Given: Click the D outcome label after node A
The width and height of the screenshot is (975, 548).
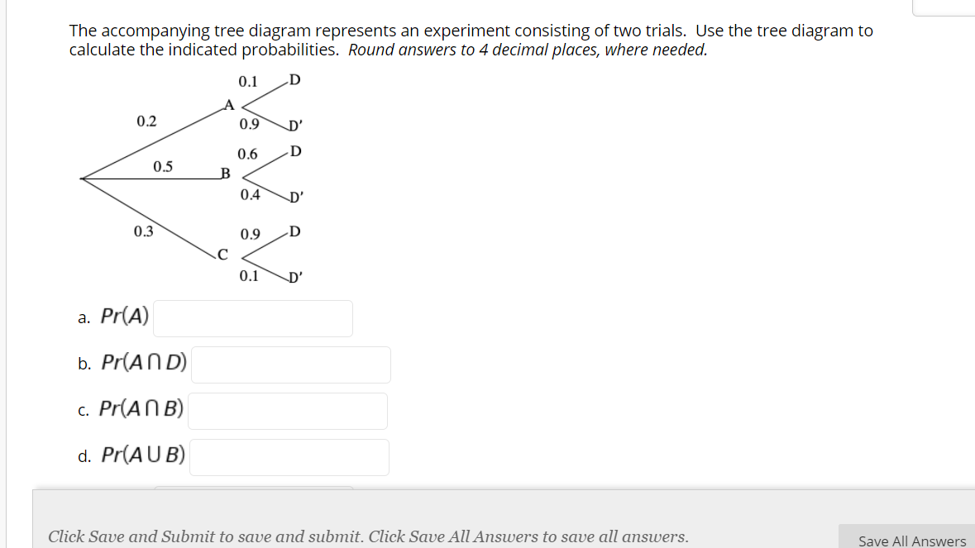Looking at the screenshot, I should (294, 79).
